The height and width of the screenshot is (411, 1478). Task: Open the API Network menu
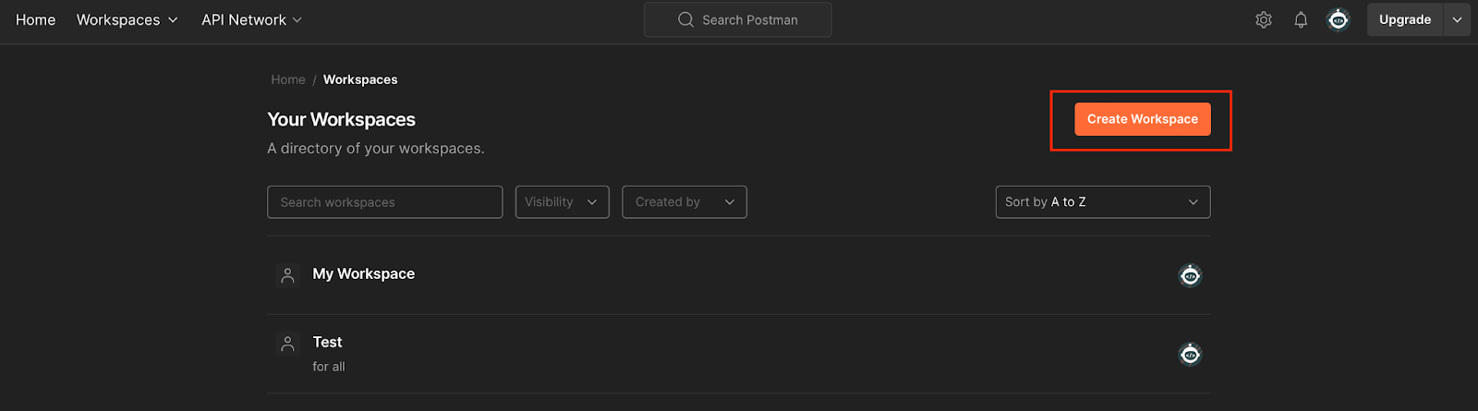pyautogui.click(x=251, y=19)
